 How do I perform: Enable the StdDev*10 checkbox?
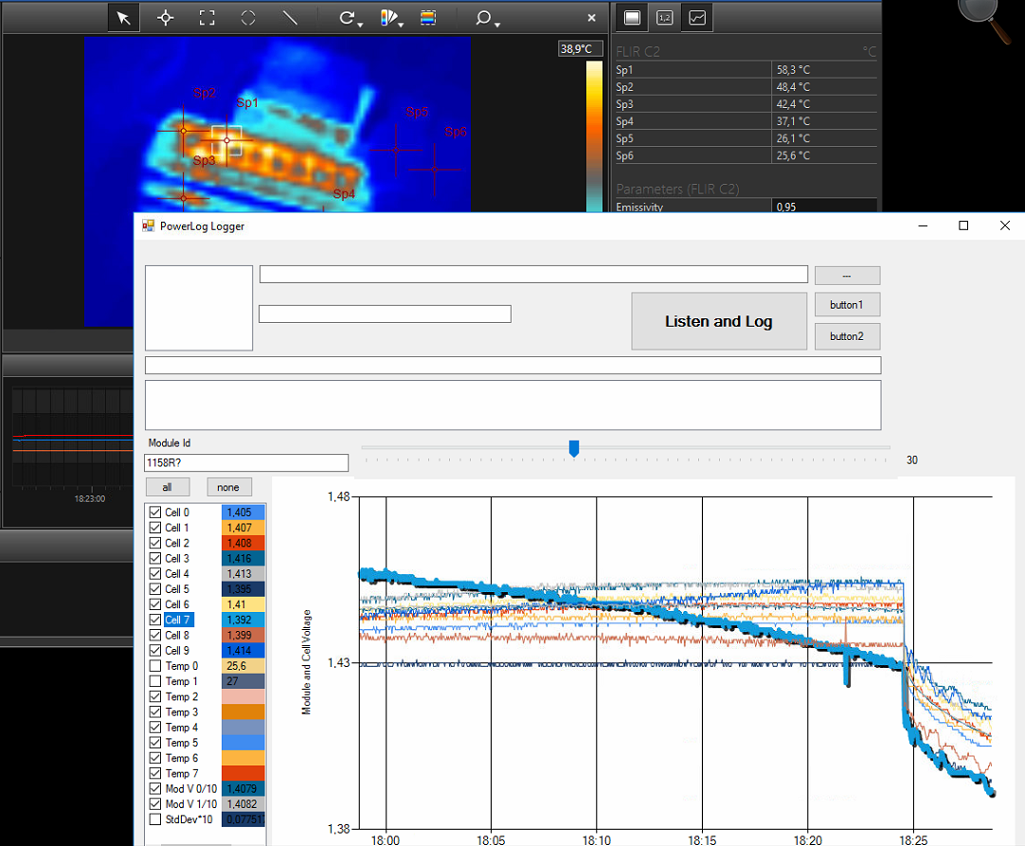click(x=155, y=819)
